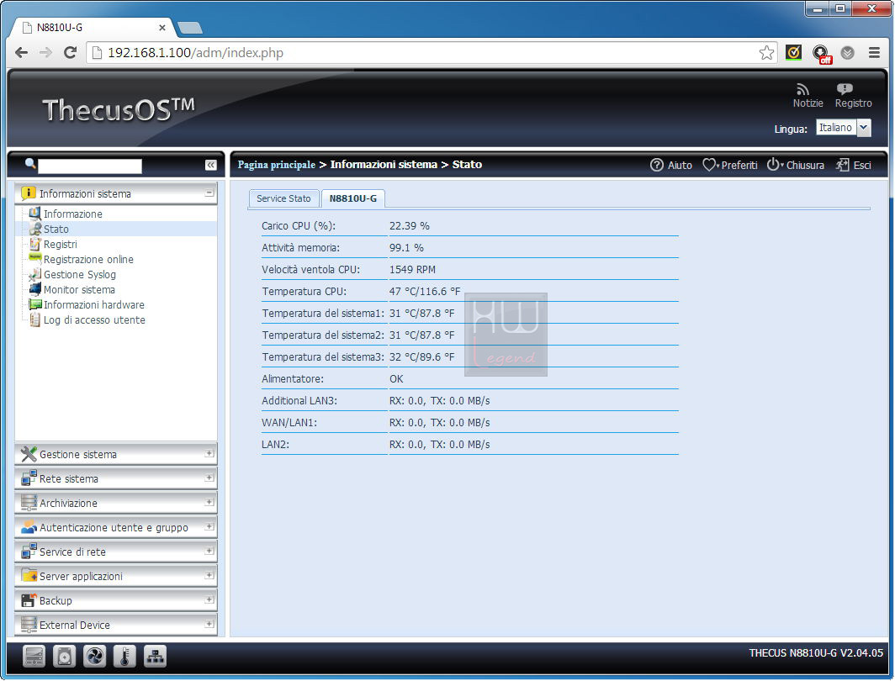Click the Server applicazioni folder icon

click(x=29, y=575)
